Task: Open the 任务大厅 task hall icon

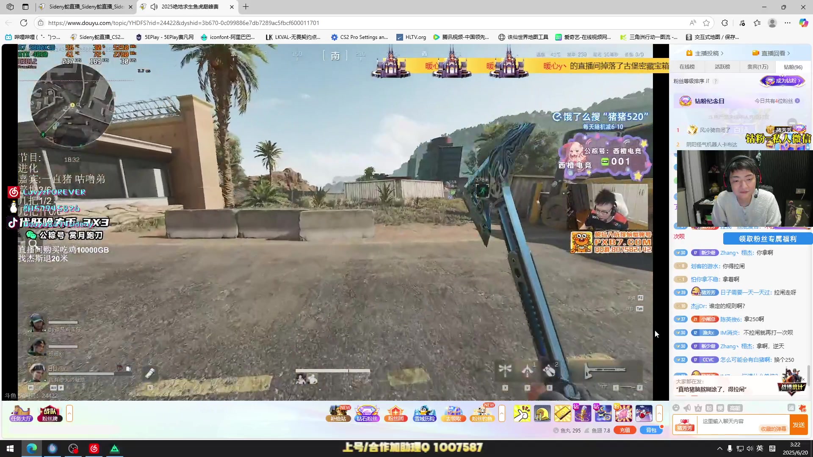Action: pyautogui.click(x=21, y=413)
